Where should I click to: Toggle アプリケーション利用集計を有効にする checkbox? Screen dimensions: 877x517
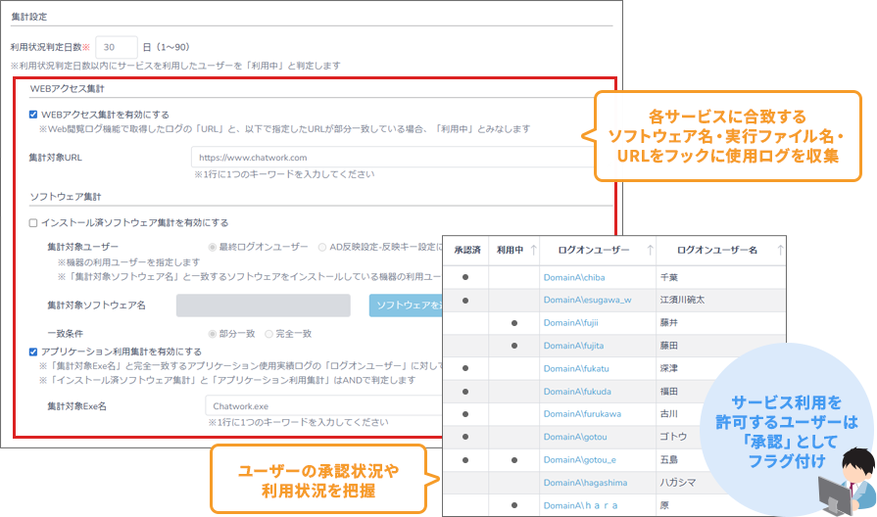click(x=33, y=352)
